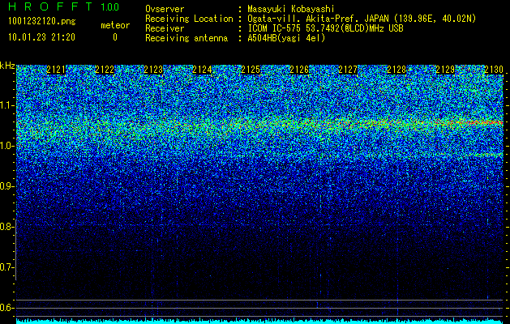Click the 2127 time marker

348,70
